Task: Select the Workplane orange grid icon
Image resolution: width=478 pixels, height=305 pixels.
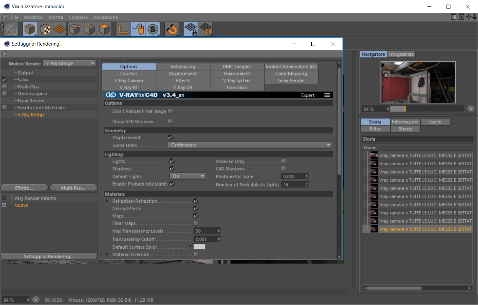Action: [59, 30]
